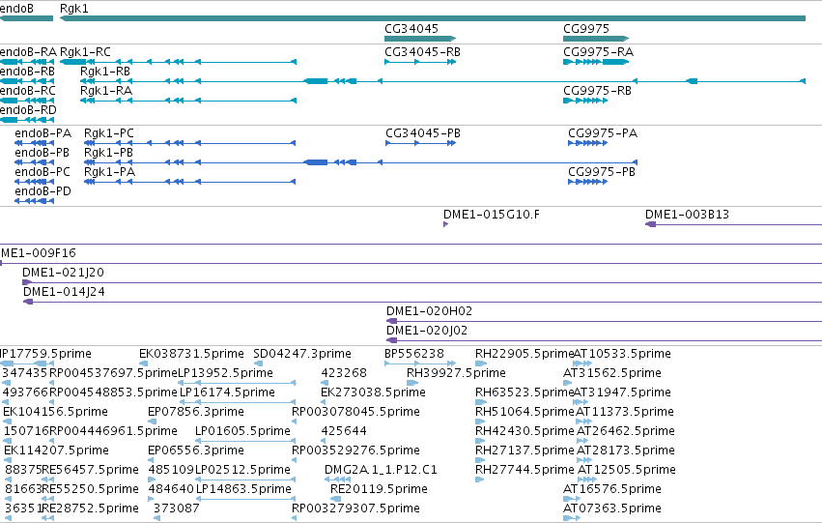The width and height of the screenshot is (822, 523).
Task: Select EST BP556238
Action: point(414,354)
